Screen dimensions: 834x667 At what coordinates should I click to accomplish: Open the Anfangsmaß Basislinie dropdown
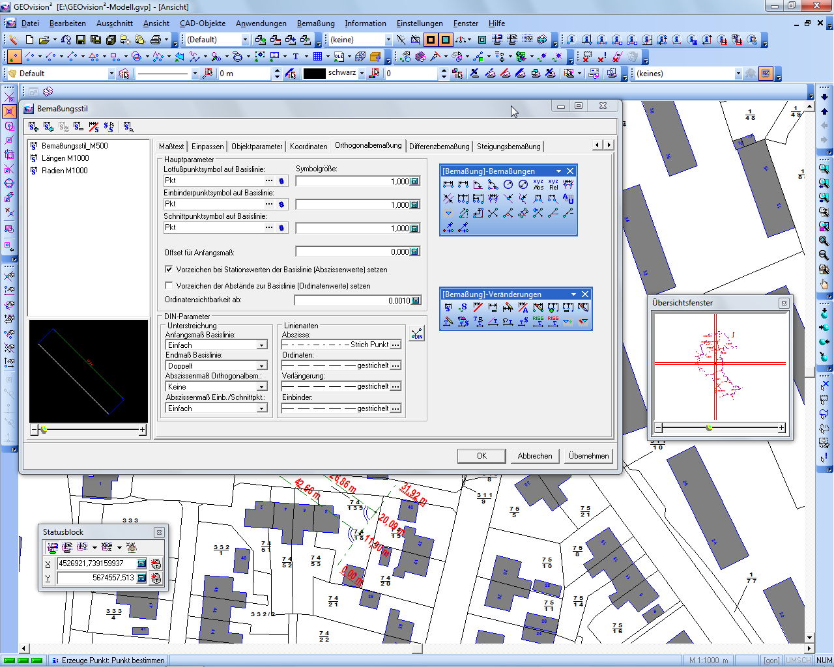(262, 345)
